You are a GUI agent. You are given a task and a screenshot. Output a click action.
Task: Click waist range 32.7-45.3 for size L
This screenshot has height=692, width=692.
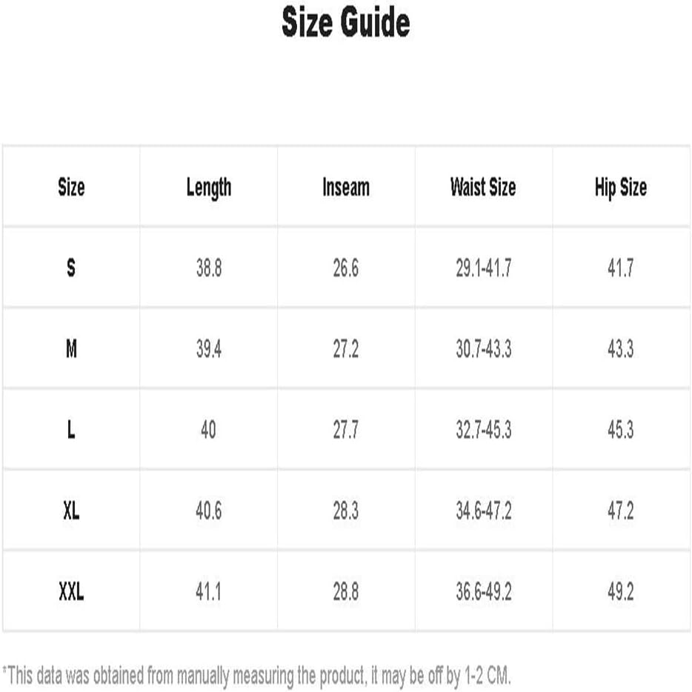tap(484, 430)
